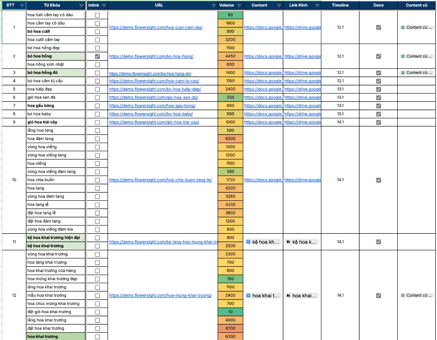Uncheck Done box for row 1

click(x=379, y=27)
